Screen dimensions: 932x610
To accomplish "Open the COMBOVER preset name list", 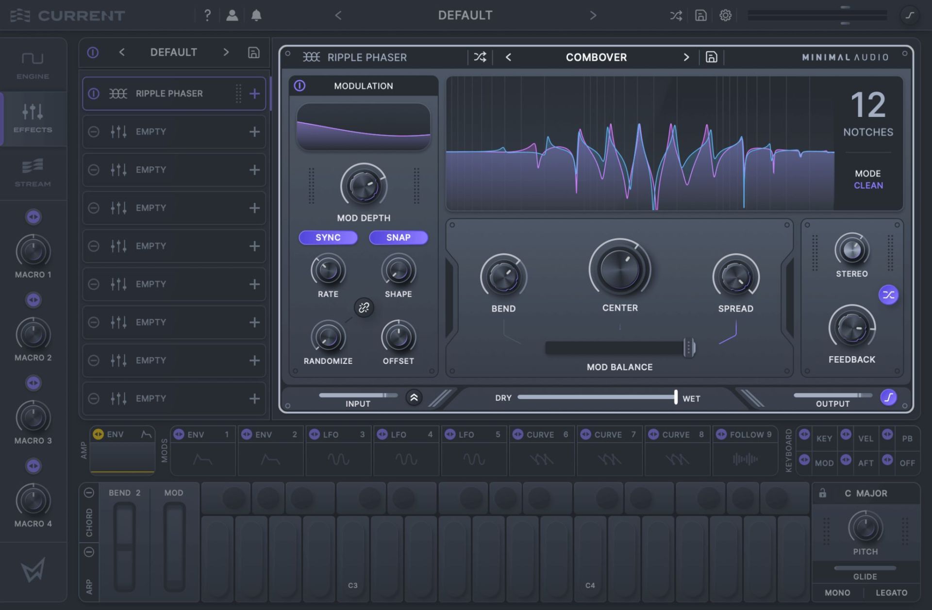I will [x=596, y=57].
